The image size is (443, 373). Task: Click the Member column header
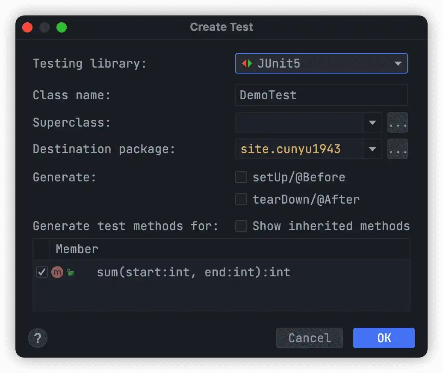[77, 249]
